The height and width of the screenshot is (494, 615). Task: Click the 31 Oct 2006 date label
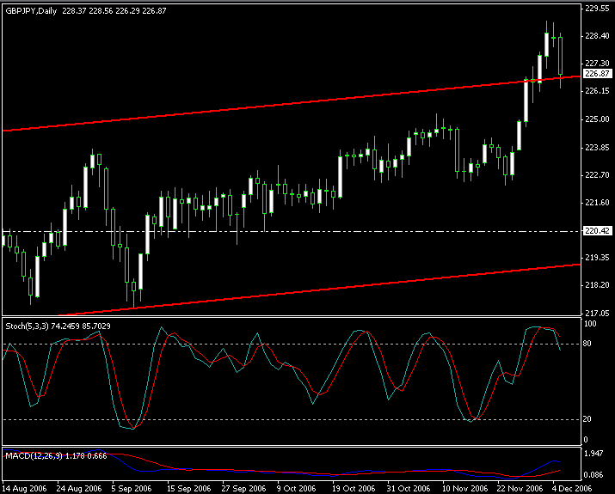tap(409, 489)
